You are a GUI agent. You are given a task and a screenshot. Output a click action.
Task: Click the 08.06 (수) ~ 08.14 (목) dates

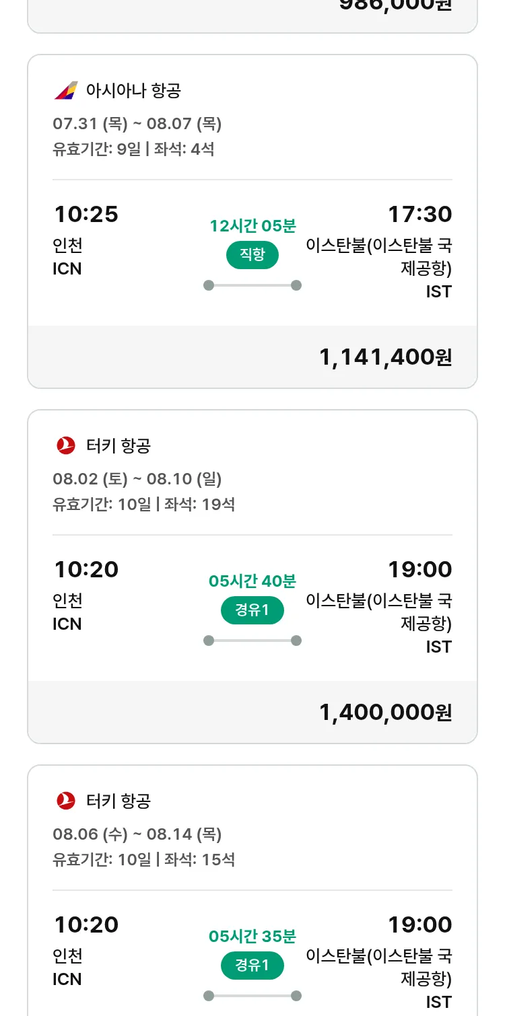[137, 834]
